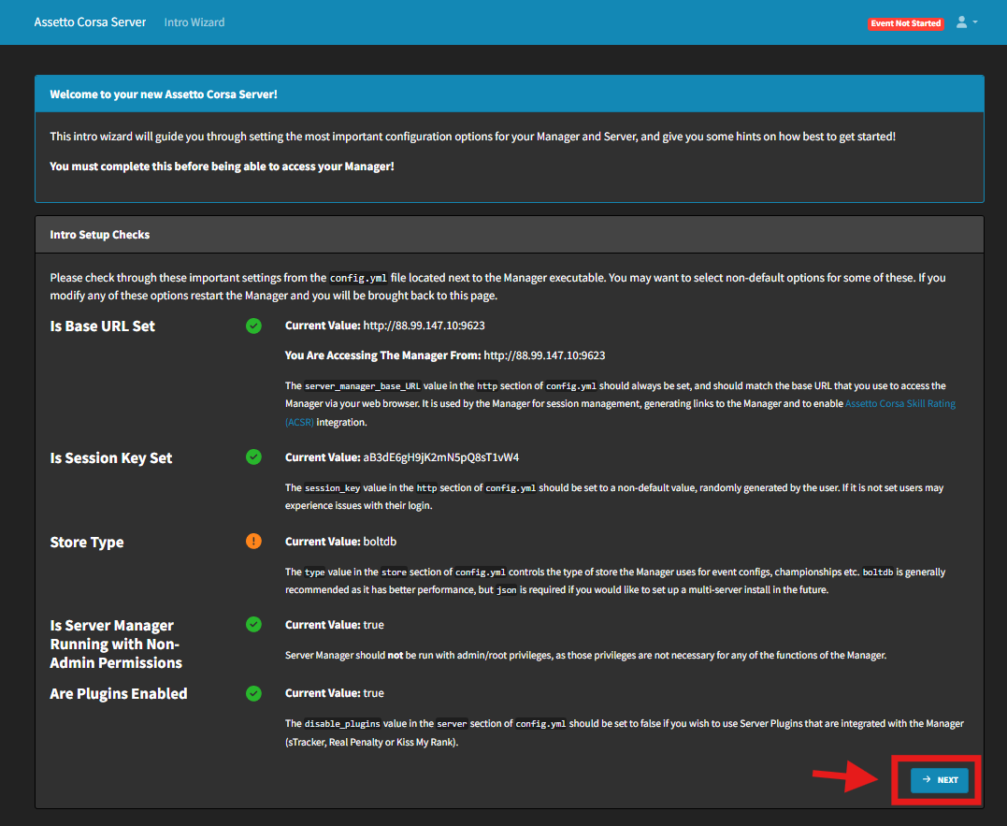Click the server_manager_base_URL code text
Screen dimensions: 1007x826
[362, 386]
